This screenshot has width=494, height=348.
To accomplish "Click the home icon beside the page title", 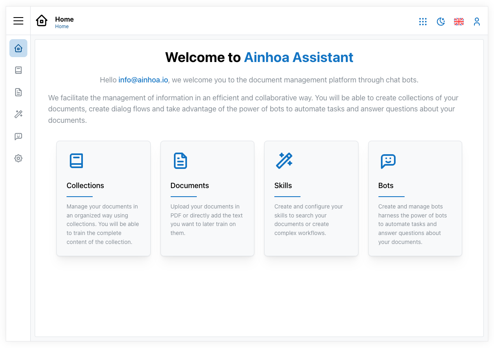I will point(41,21).
